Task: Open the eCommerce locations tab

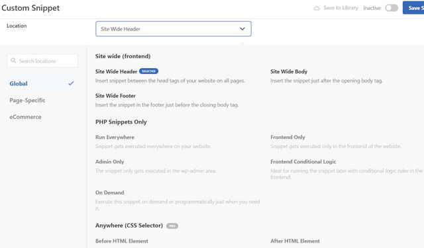Action: point(25,117)
